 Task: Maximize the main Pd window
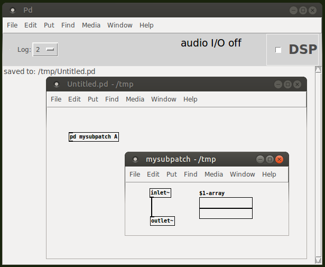303,10
